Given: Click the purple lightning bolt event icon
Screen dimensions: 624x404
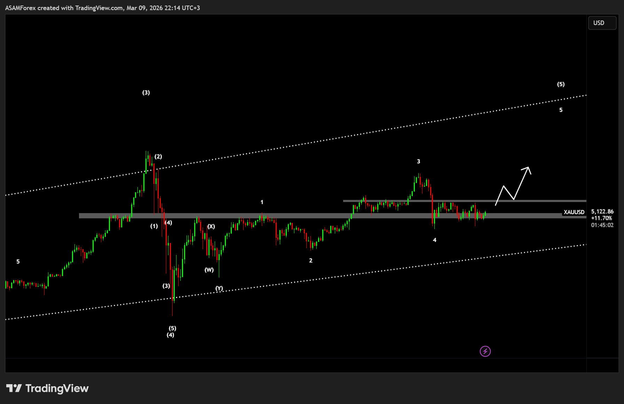Looking at the screenshot, I should pos(485,351).
